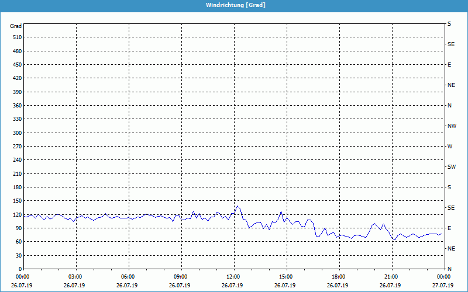
Task: Click the upper NE compass label
Action: pyautogui.click(x=451, y=85)
